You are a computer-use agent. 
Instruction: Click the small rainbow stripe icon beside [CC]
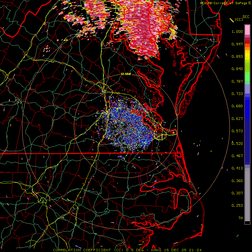tap(232, 20)
